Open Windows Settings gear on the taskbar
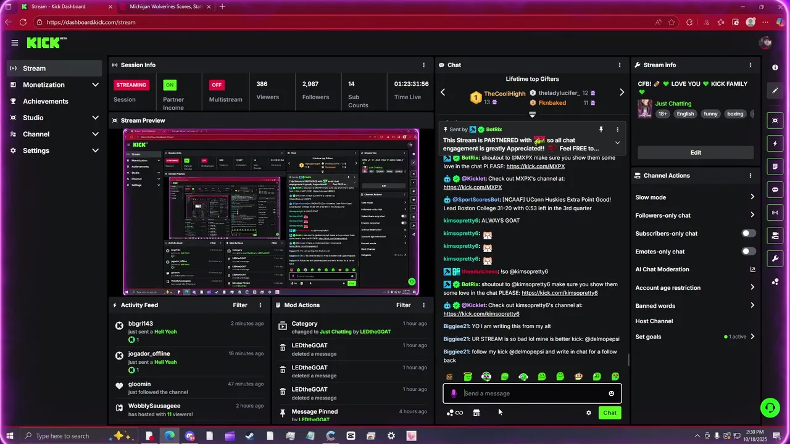Image resolution: width=790 pixels, height=444 pixels. click(391, 436)
